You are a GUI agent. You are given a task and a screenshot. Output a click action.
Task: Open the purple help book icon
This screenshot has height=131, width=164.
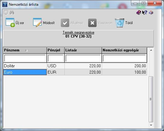pos(139,13)
